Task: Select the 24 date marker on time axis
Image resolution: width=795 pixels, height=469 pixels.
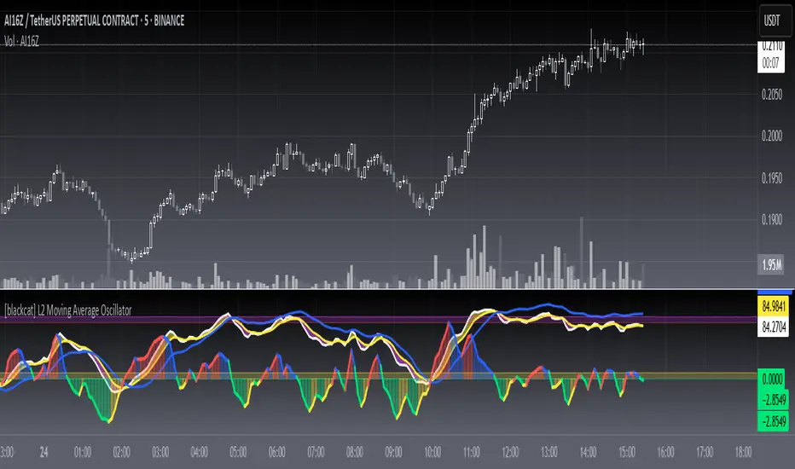Action: tap(44, 452)
